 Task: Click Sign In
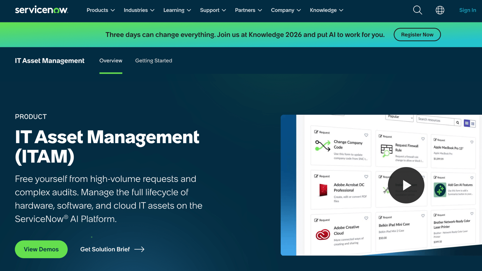(x=467, y=10)
